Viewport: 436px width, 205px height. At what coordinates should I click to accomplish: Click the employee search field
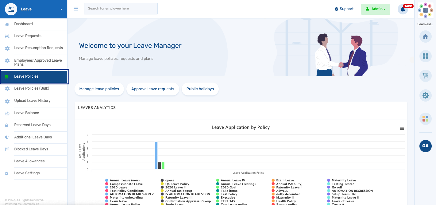click(121, 9)
